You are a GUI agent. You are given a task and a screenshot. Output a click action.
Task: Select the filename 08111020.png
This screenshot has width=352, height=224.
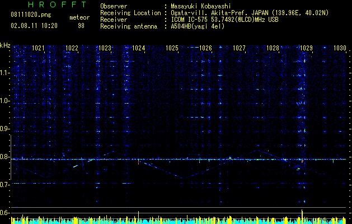[31, 15]
